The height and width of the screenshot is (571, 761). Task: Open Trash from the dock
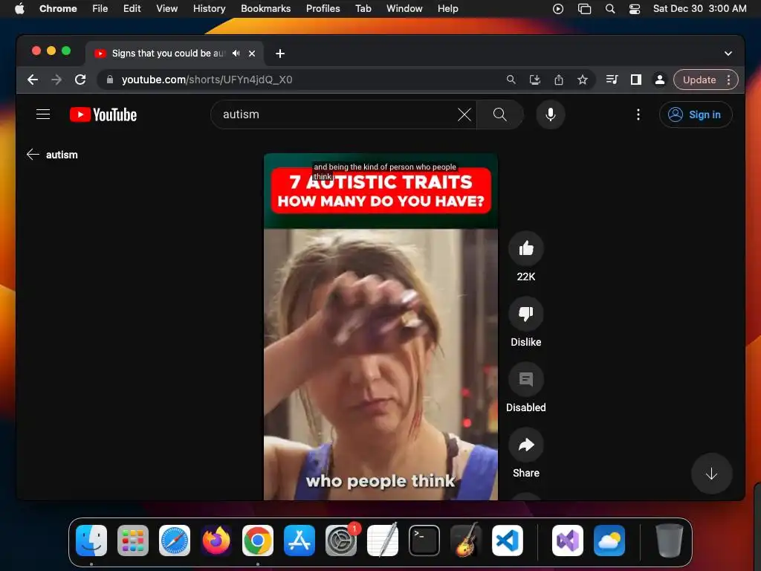coord(670,541)
